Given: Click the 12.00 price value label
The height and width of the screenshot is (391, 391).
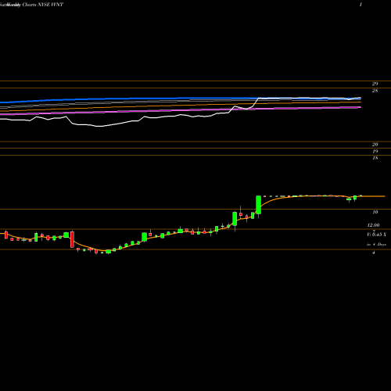Looking at the screenshot, I should [373, 225].
